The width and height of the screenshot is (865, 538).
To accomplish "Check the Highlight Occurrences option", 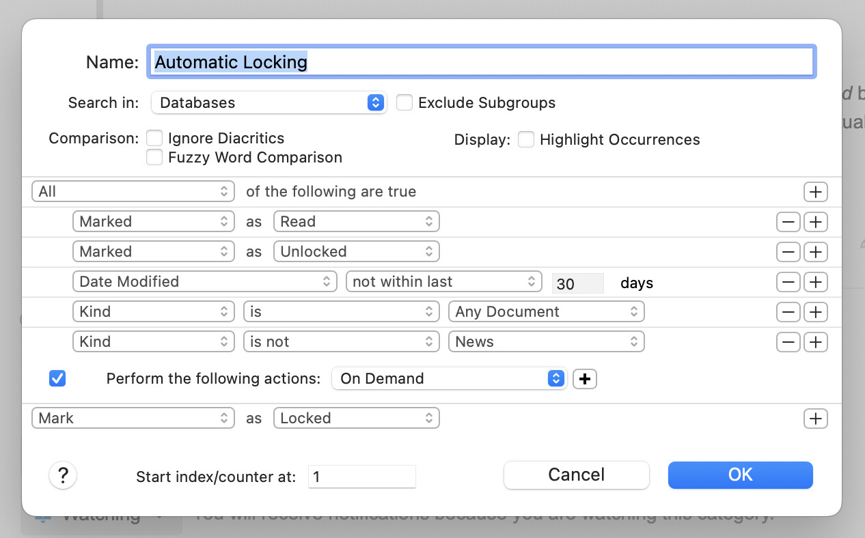I will point(525,140).
